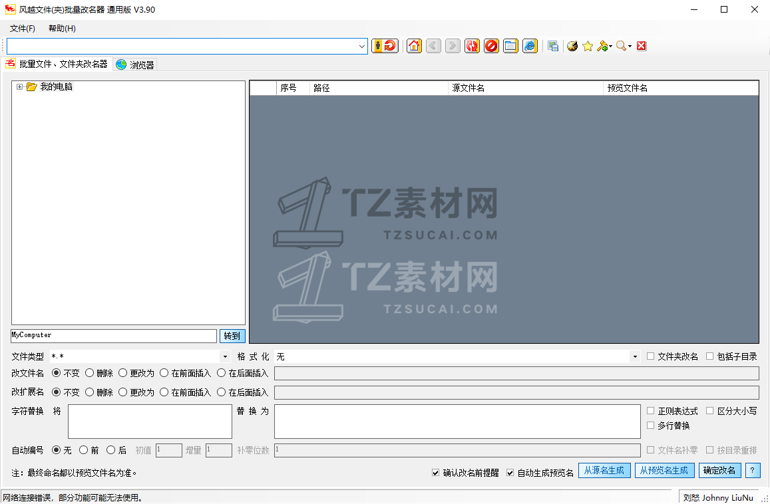Image resolution: width=770 pixels, height=504 pixels.
Task: Click the 刘怒 Johnny LiuNu status text
Action: coord(718,497)
